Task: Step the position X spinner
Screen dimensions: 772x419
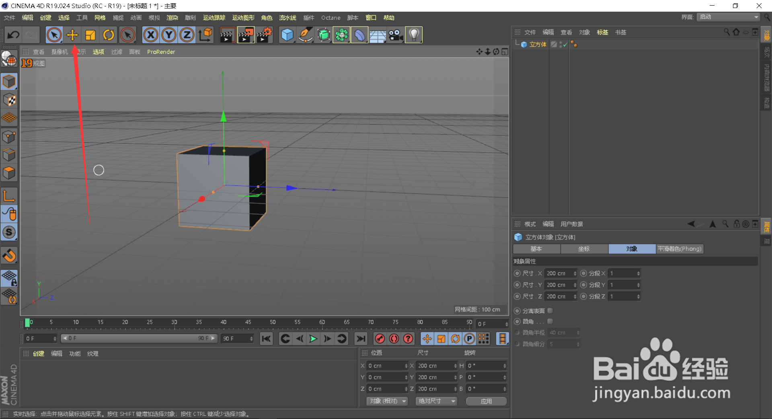Action: [406, 366]
